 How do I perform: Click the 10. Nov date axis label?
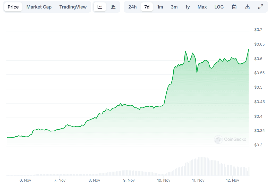(164, 180)
